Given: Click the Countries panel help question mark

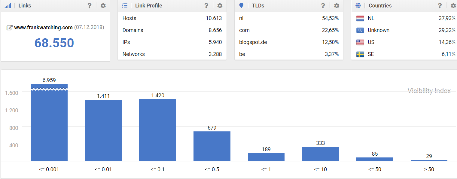Looking at the screenshot, I should pyautogui.click(x=440, y=6).
